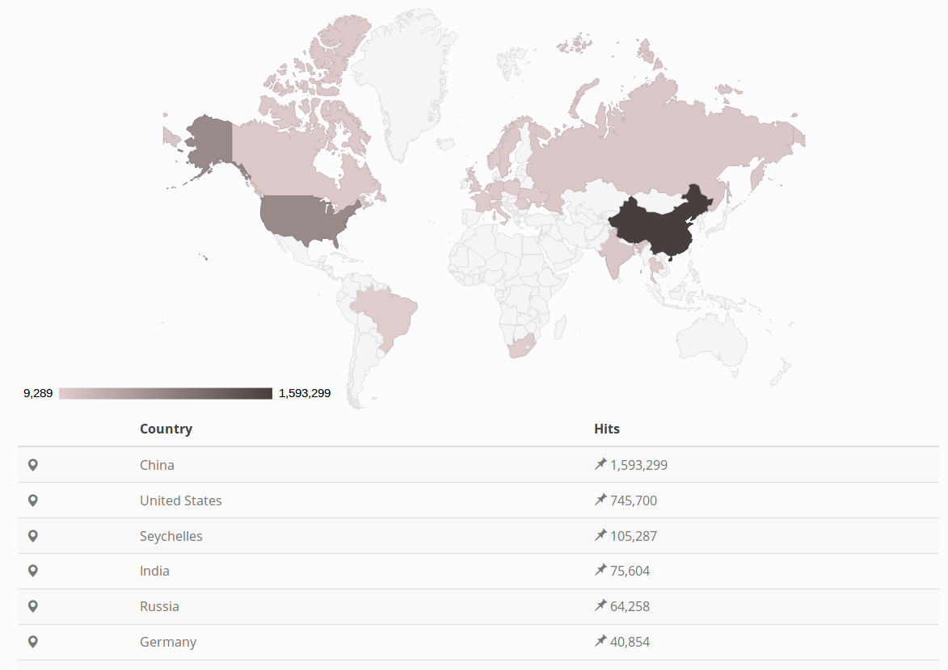The width and height of the screenshot is (948, 670).
Task: Select the Hits column header
Action: click(607, 429)
